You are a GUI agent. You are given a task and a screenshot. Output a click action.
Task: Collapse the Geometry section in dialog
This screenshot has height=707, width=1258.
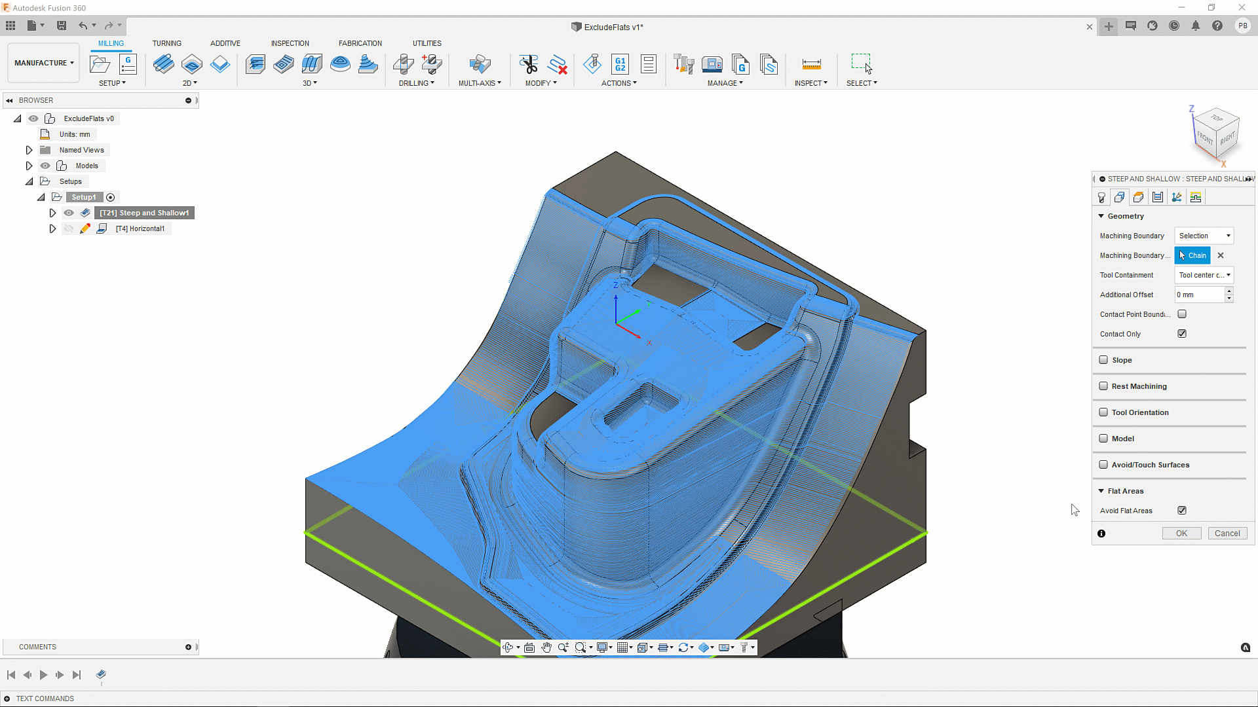pyautogui.click(x=1101, y=216)
